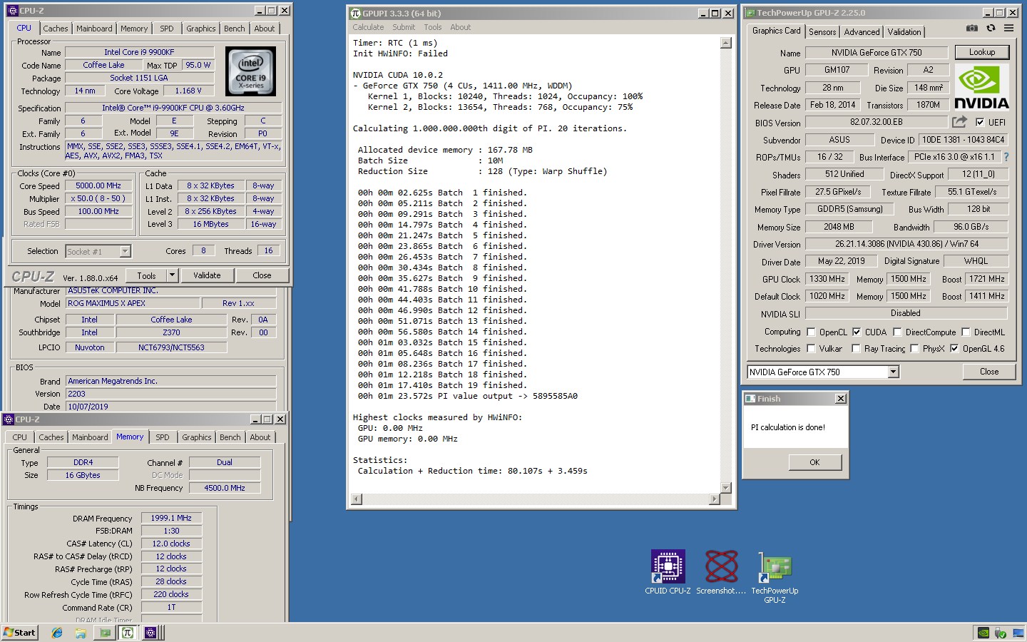Switch to the Sensors tab in GPU-Z
1027x642 pixels.
click(822, 32)
